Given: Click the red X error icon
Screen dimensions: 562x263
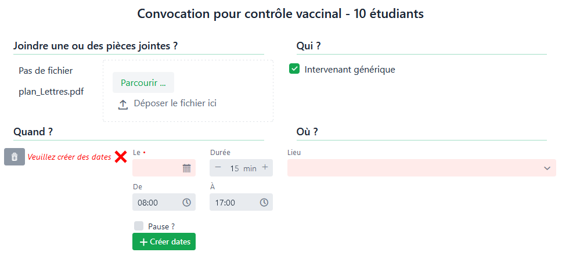Looking at the screenshot, I should pyautogui.click(x=121, y=157).
